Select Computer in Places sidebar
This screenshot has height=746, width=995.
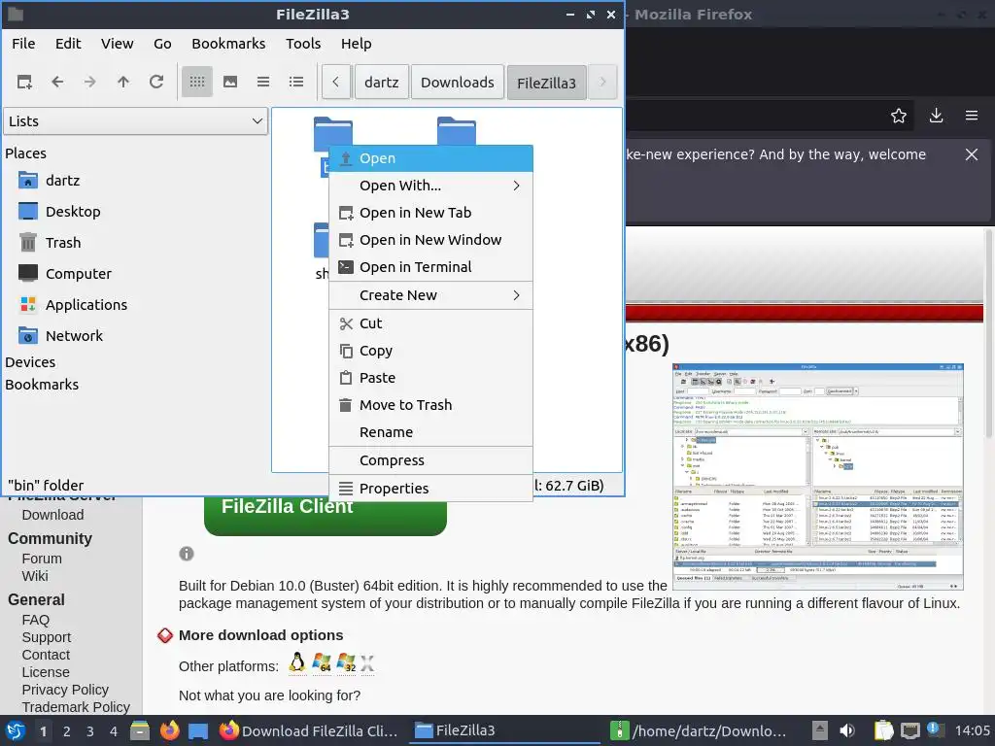(65, 274)
